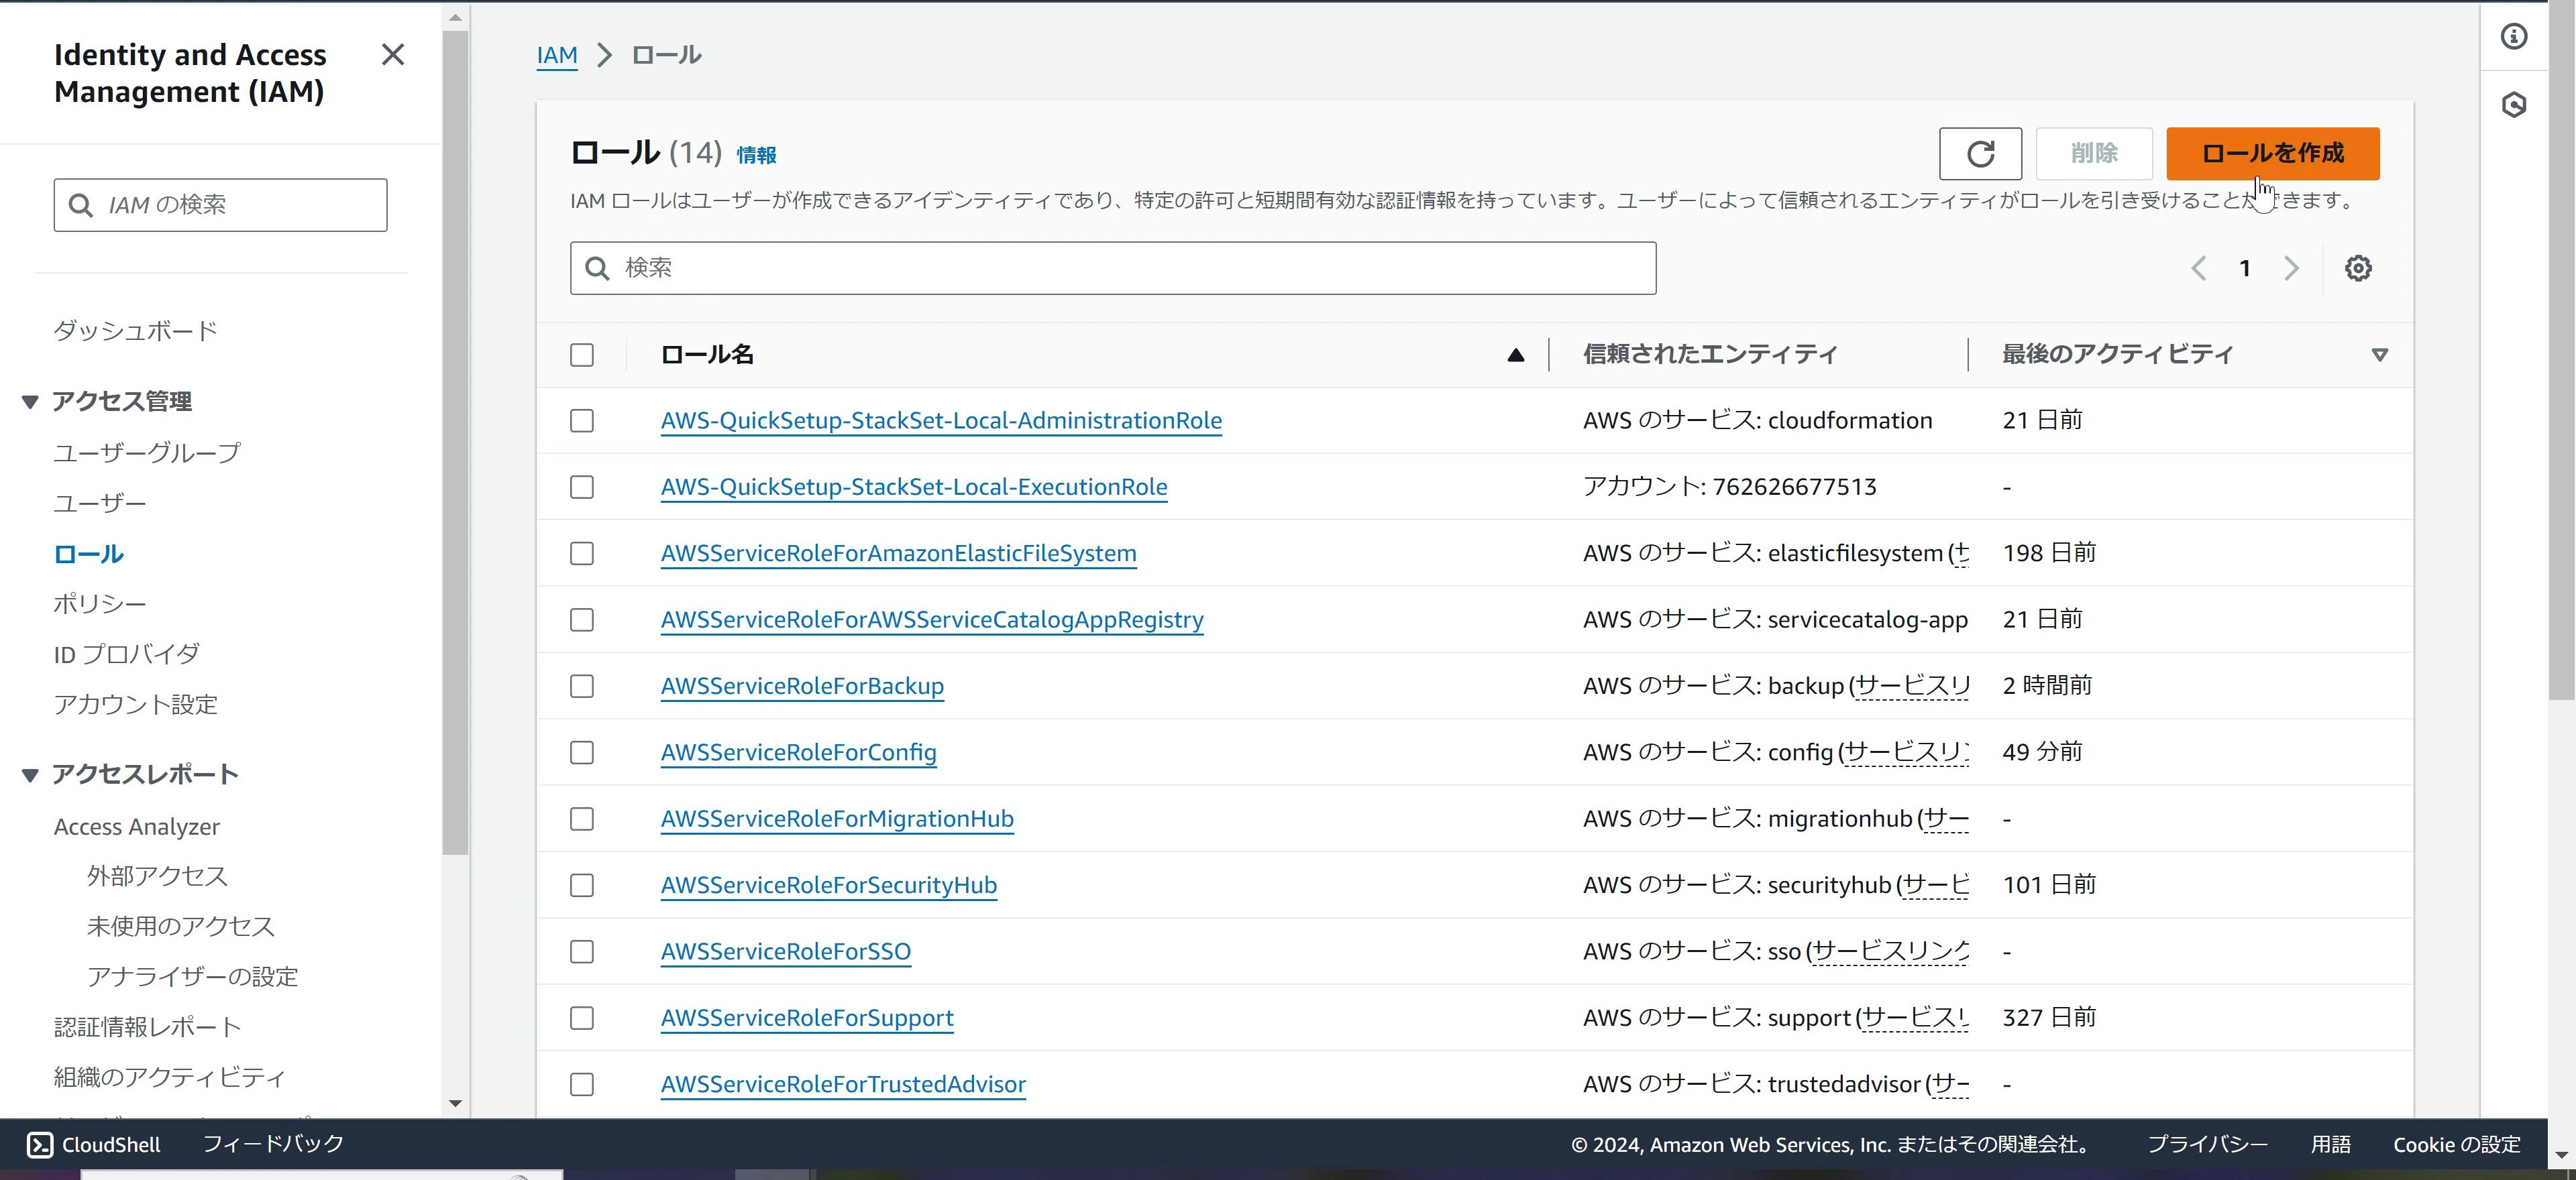Screen dimensions: 2576x1180
Task: Click the search icon in IAM search box
Action: click(x=80, y=205)
